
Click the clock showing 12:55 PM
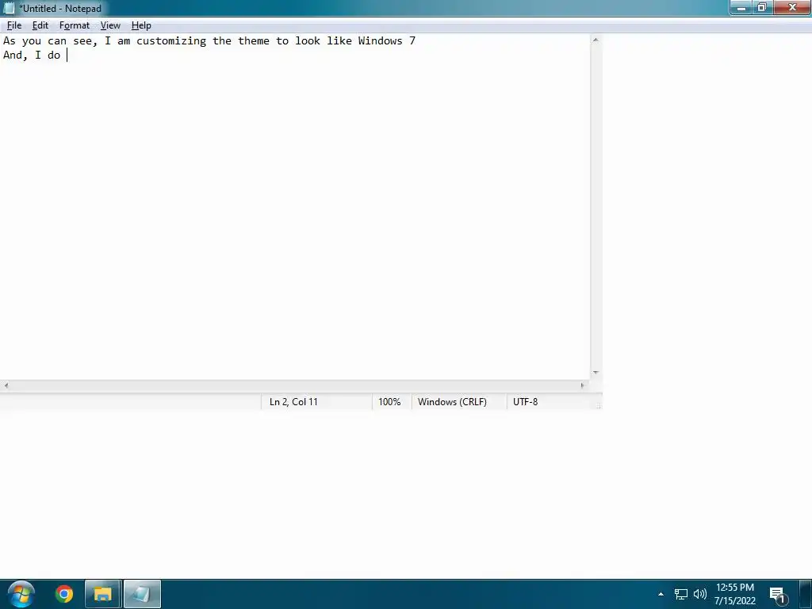(x=735, y=594)
